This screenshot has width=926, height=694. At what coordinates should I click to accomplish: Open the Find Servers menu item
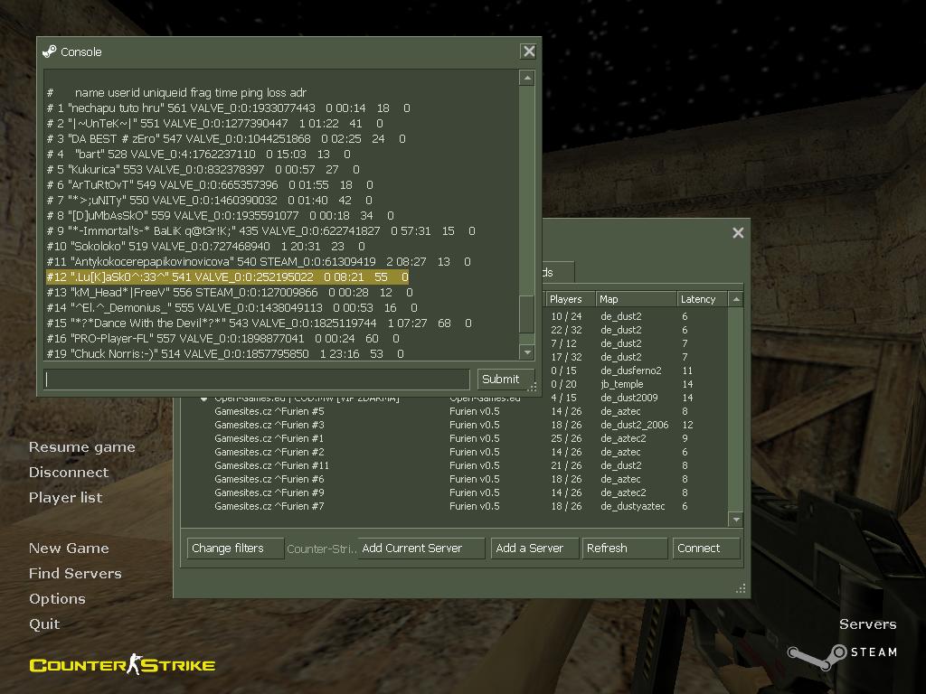point(75,573)
